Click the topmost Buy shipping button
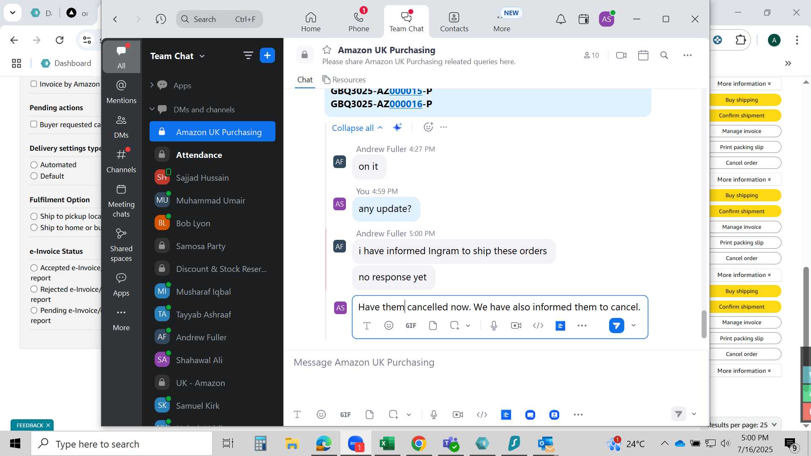Image resolution: width=811 pixels, height=456 pixels. click(x=744, y=100)
